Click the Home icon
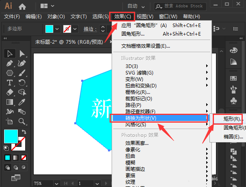 coord(22,6)
